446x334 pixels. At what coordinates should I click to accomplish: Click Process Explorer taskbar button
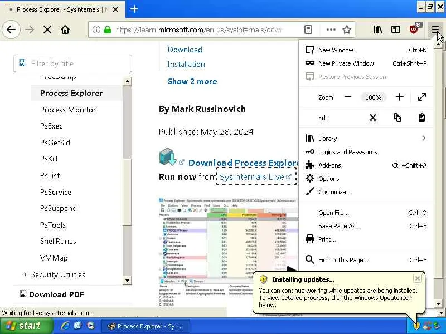(145, 326)
